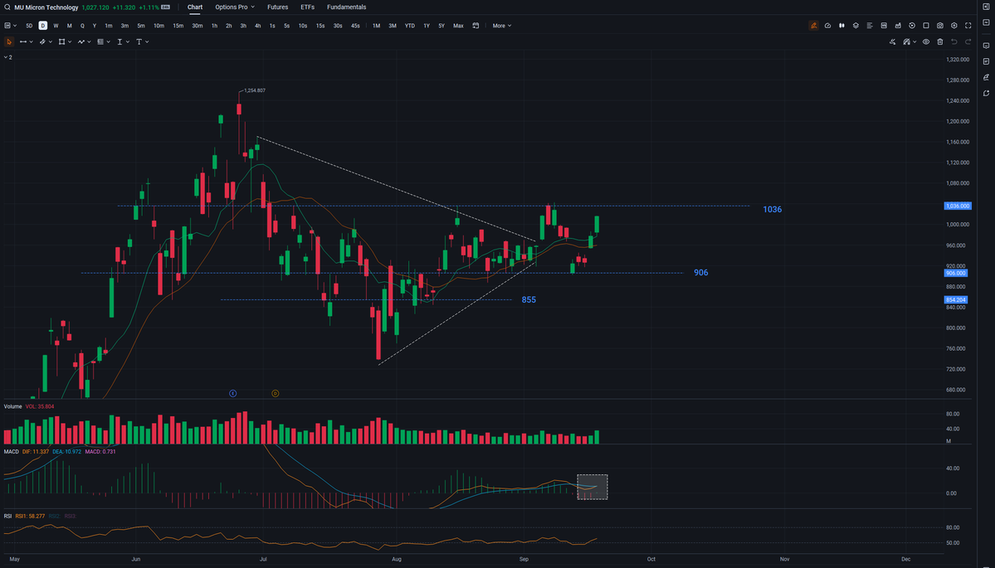Select the 5D timeframe
This screenshot has width=995, height=568.
29,26
